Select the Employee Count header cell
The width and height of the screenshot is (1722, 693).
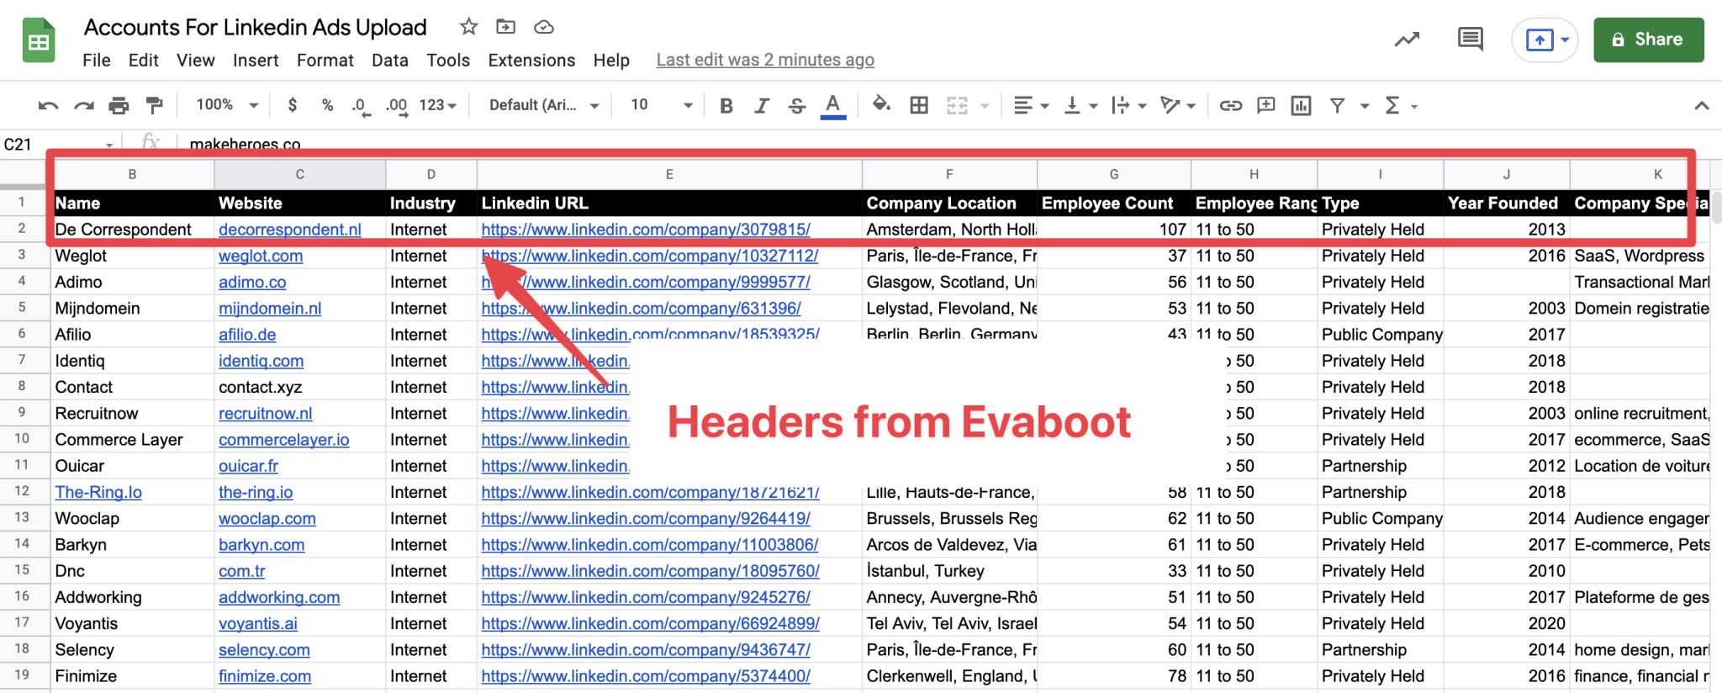1114,203
